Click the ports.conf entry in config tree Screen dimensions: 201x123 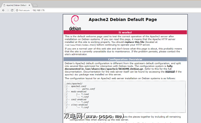pyautogui.click(x=88, y=88)
